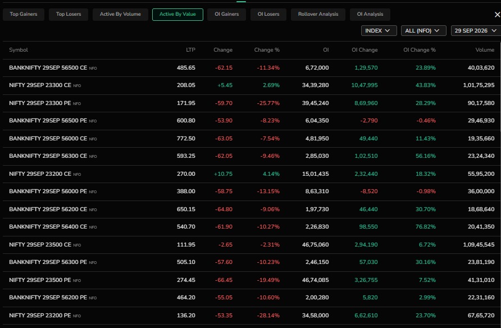This screenshot has width=501, height=328.
Task: Expand the ALL (NFO) dropdown
Action: (x=423, y=31)
